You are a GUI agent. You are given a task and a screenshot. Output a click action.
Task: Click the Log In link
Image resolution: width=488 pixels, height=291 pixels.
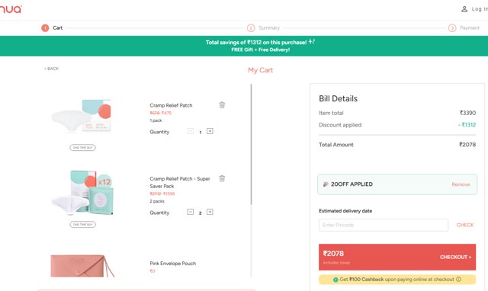pos(480,9)
